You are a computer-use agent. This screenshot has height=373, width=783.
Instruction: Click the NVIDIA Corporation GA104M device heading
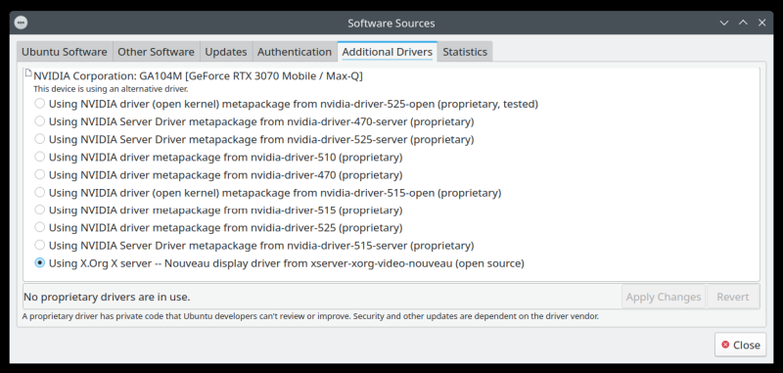coord(199,76)
